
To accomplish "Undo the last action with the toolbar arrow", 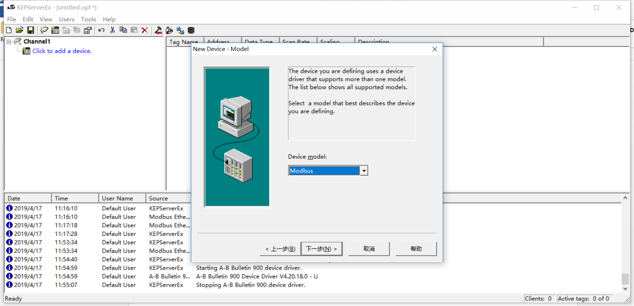I will [x=102, y=30].
